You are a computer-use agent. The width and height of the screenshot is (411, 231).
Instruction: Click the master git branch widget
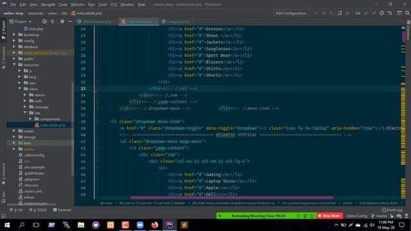click(379, 216)
